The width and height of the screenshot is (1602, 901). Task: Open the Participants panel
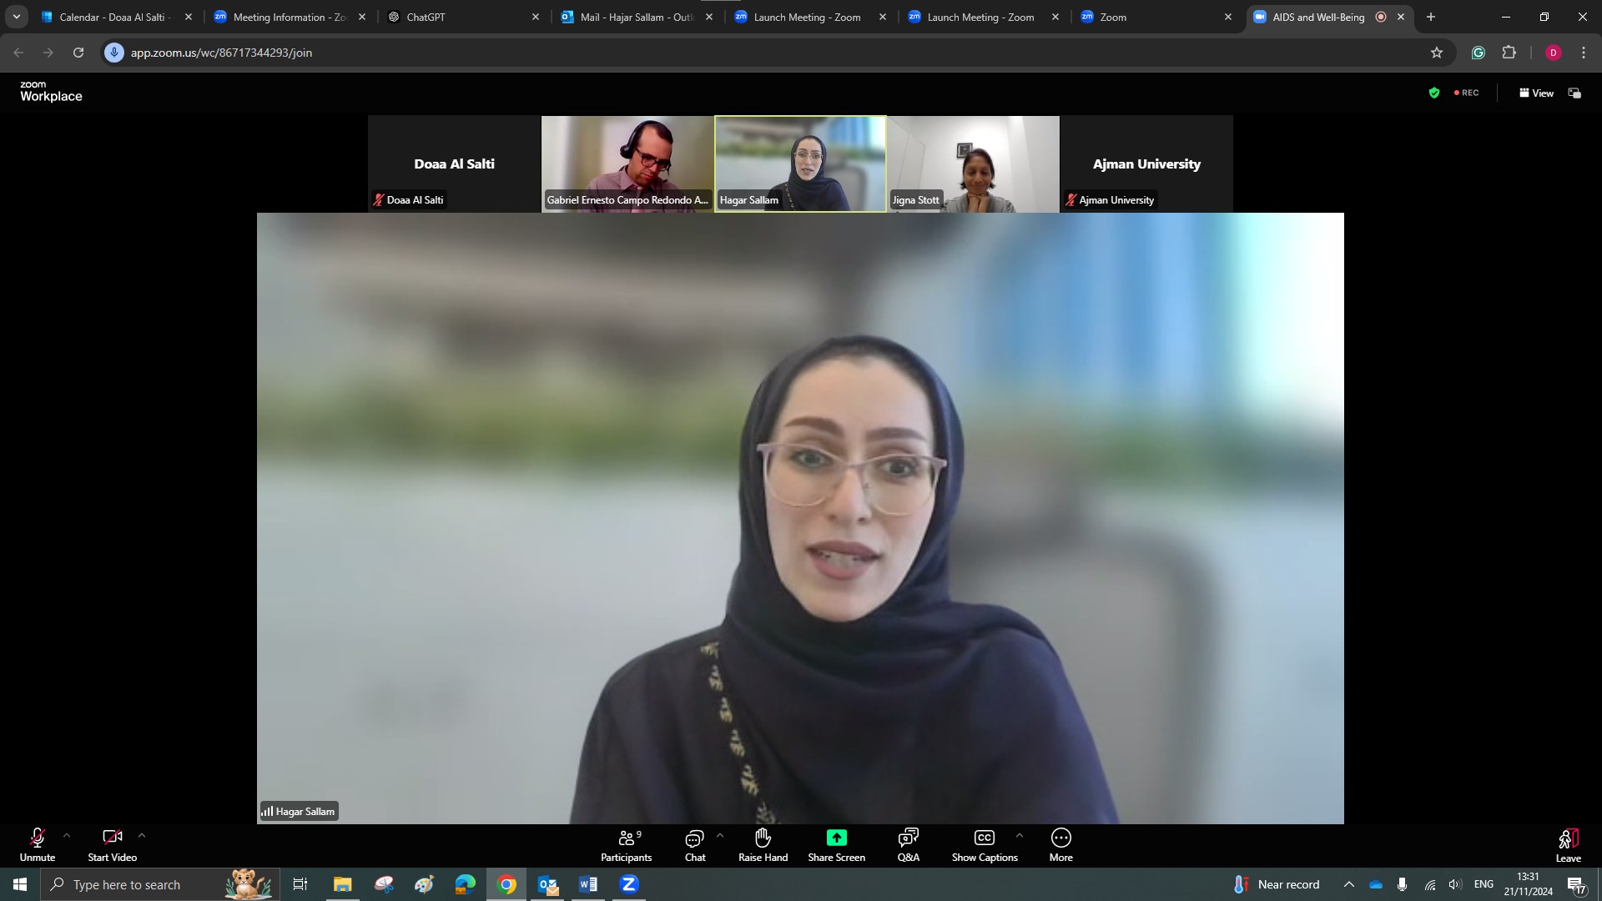pyautogui.click(x=626, y=844)
